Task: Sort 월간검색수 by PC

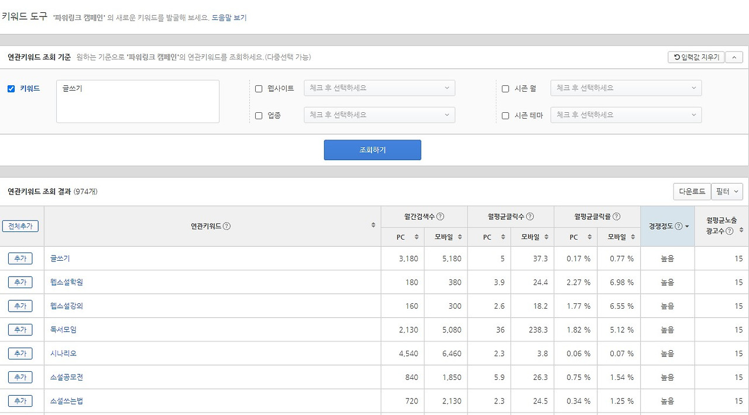Action: tap(417, 237)
